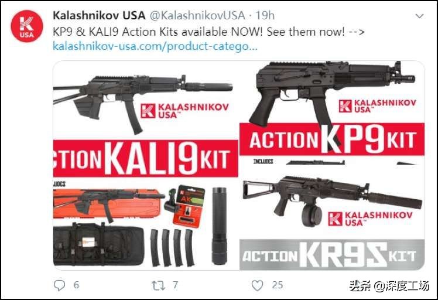Click the Kalashnikov USA logo beside KR9S rifle
The width and height of the screenshot is (438, 300).
tap(370, 219)
